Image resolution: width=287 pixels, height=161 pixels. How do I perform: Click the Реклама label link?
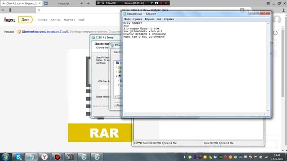tap(9, 32)
